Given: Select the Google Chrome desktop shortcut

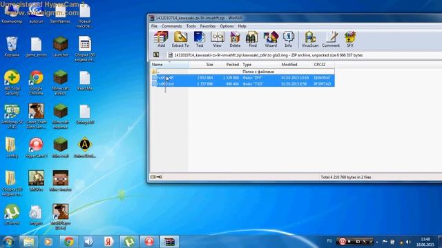Looking at the screenshot, I should 36,83.
